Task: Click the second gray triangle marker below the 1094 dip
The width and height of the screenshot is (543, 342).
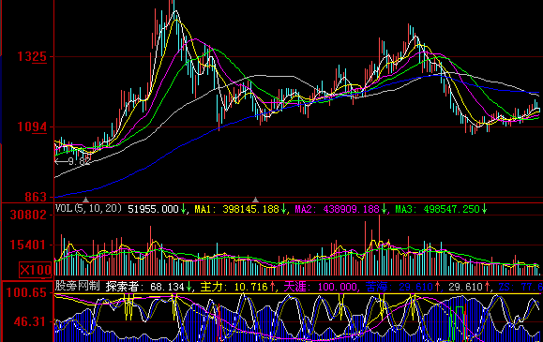Action: click(x=256, y=200)
